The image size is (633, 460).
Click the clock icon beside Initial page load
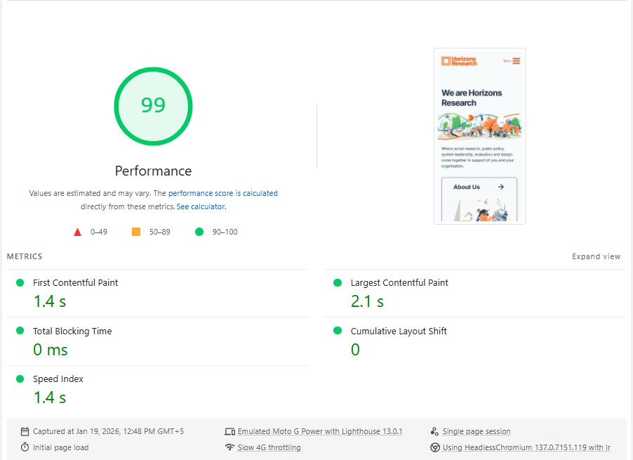tap(25, 447)
